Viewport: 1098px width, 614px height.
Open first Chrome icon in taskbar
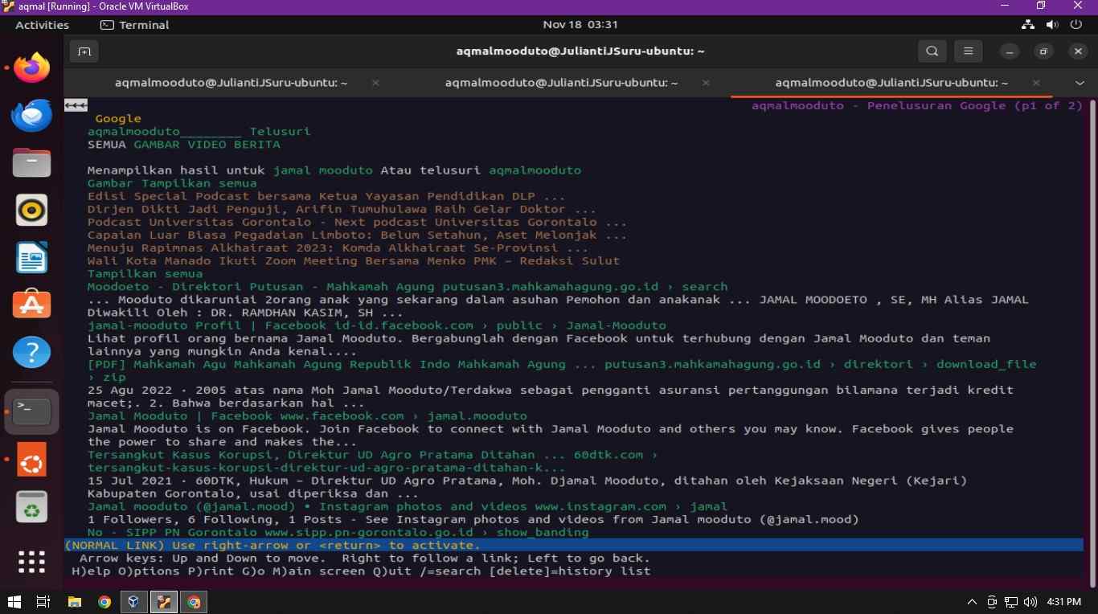click(x=104, y=601)
